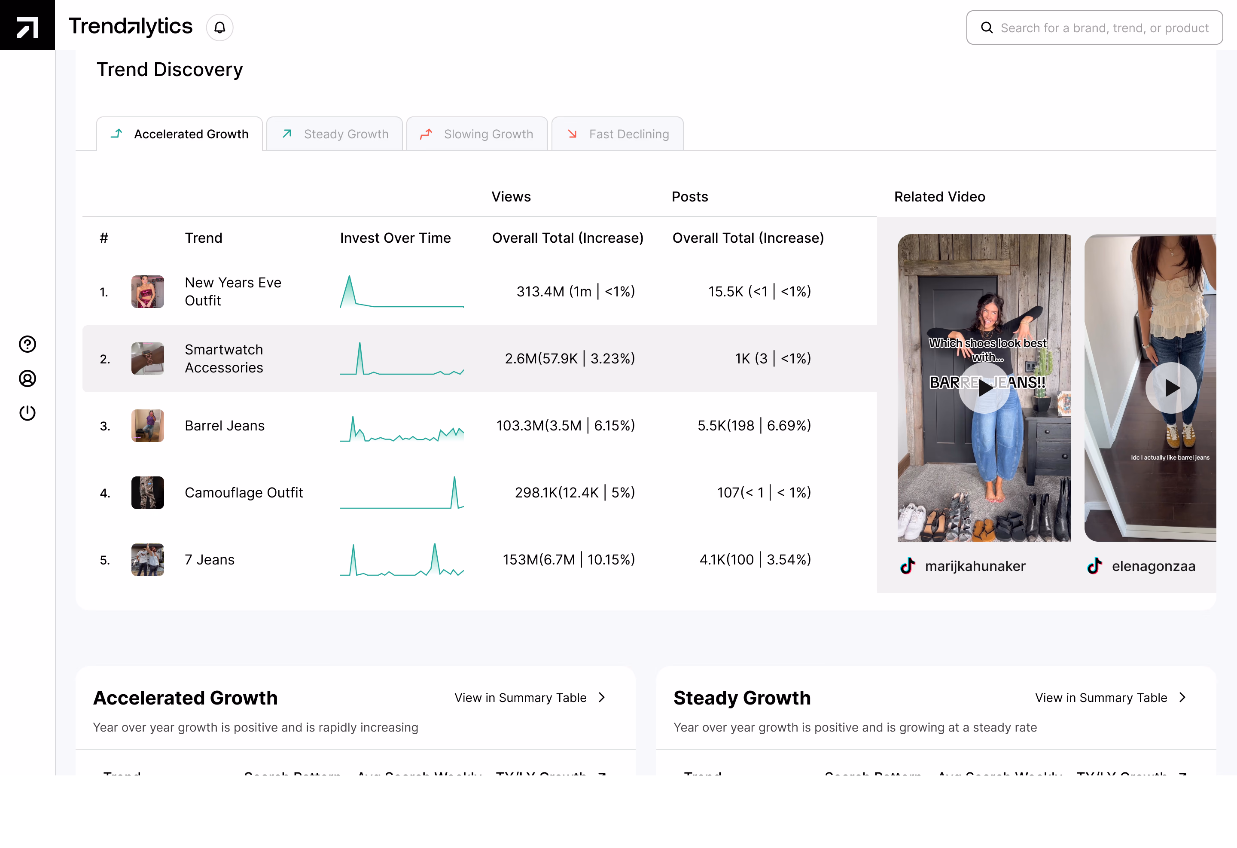The height and width of the screenshot is (848, 1237).
Task: Open Steady Growth View in Summary Table
Action: tap(1101, 698)
